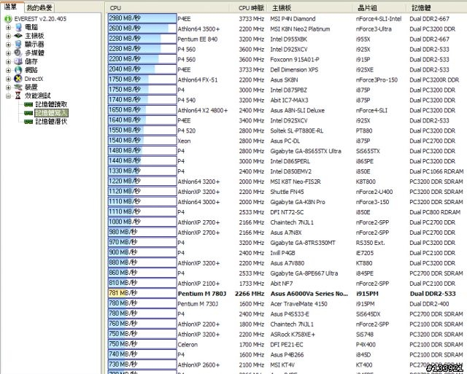The height and width of the screenshot is (374, 467).
Task: Click the Celeron CPU entry
Action: (x=188, y=345)
